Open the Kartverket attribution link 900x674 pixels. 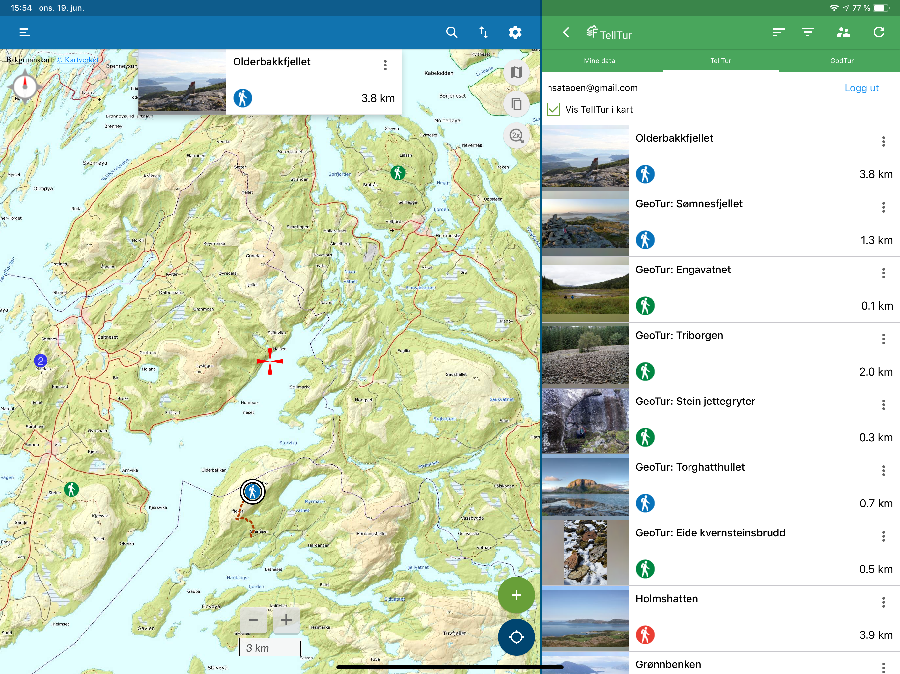pyautogui.click(x=77, y=60)
